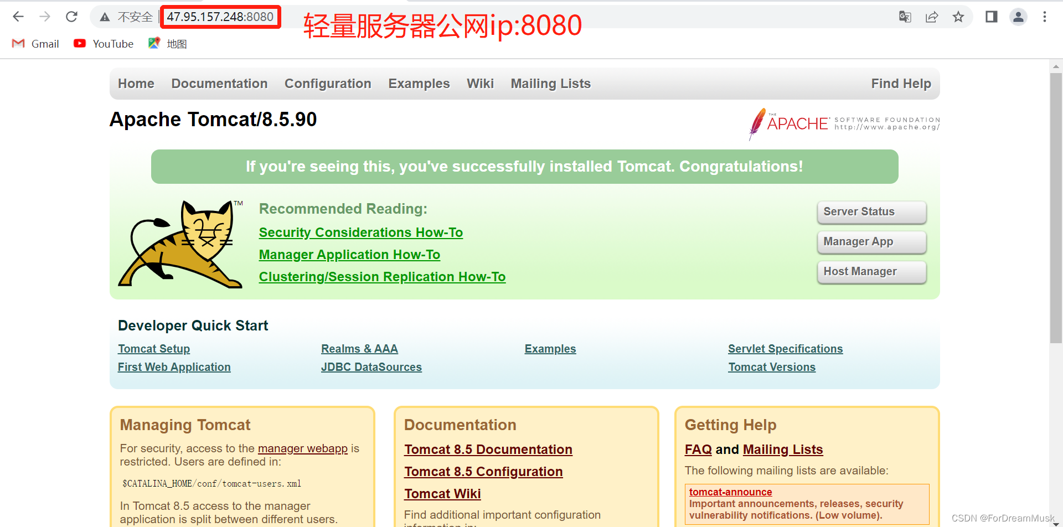Open the Tomcat Wiki link
Image resolution: width=1063 pixels, height=527 pixels.
tap(442, 494)
